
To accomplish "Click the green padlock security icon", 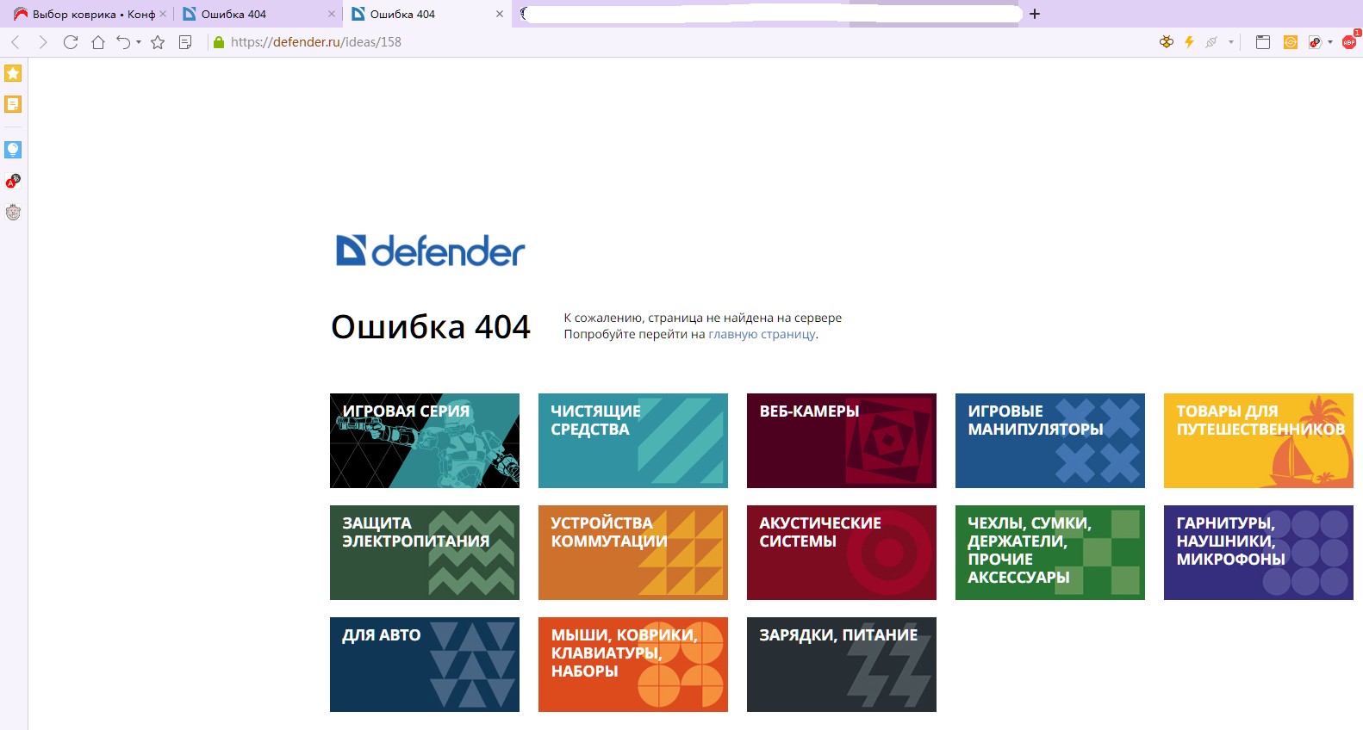I will (219, 42).
